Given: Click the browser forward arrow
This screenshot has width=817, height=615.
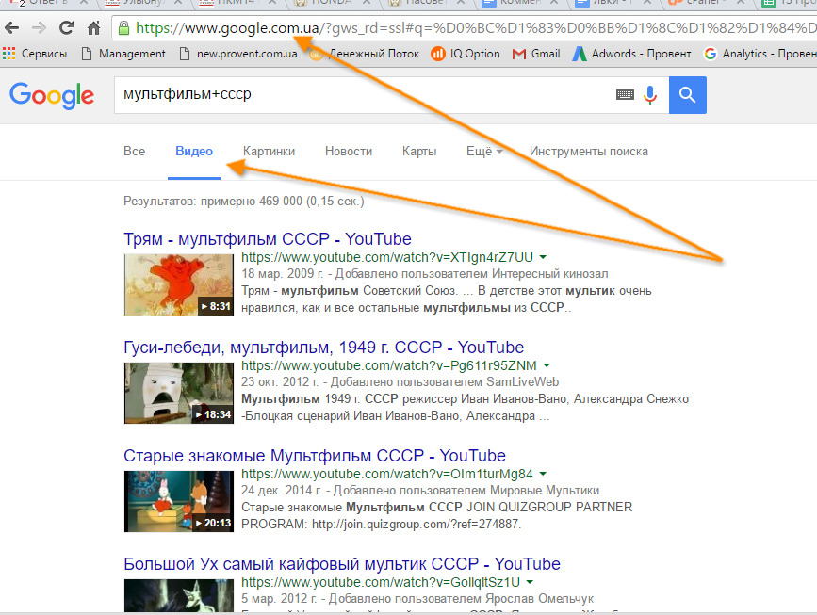Looking at the screenshot, I should [39, 27].
